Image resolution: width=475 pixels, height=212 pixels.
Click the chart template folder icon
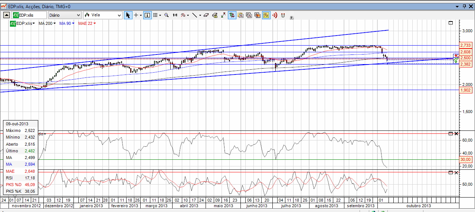(240, 15)
